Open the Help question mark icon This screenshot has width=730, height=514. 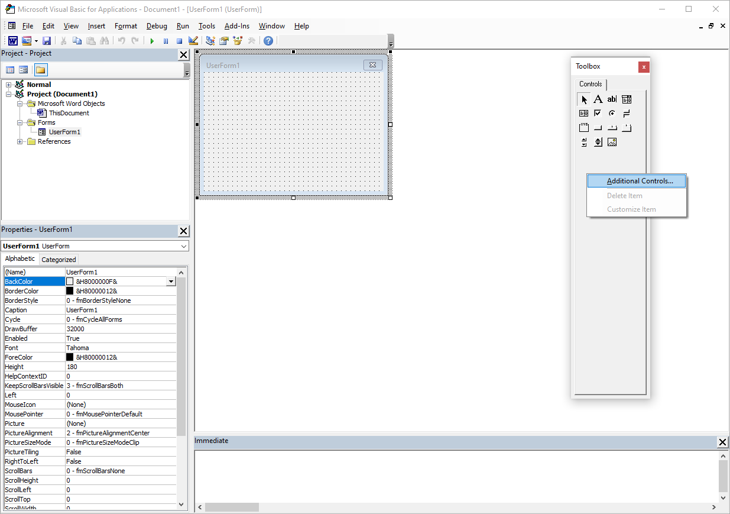click(x=268, y=41)
